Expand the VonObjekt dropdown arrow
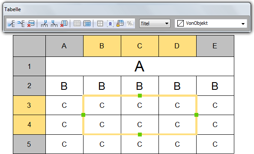 tap(243, 24)
